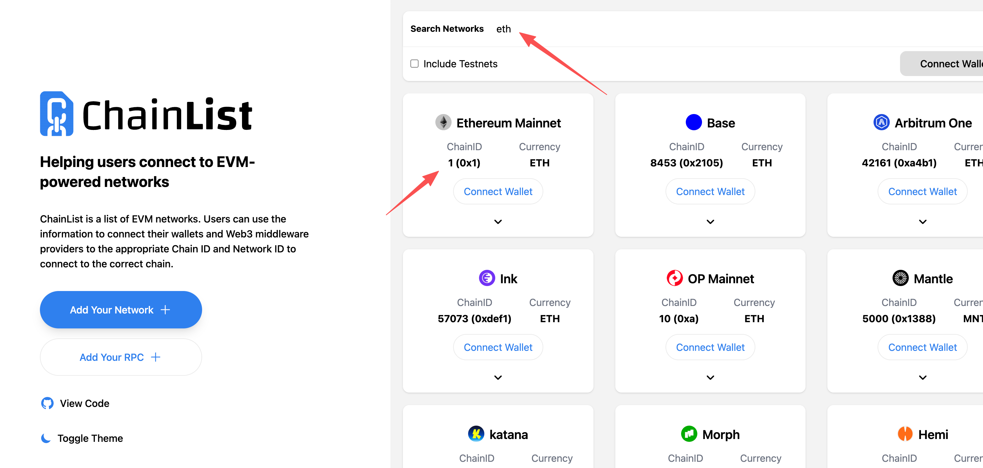Click the GitHub icon beside View Code
983x468 pixels.
[47, 403]
